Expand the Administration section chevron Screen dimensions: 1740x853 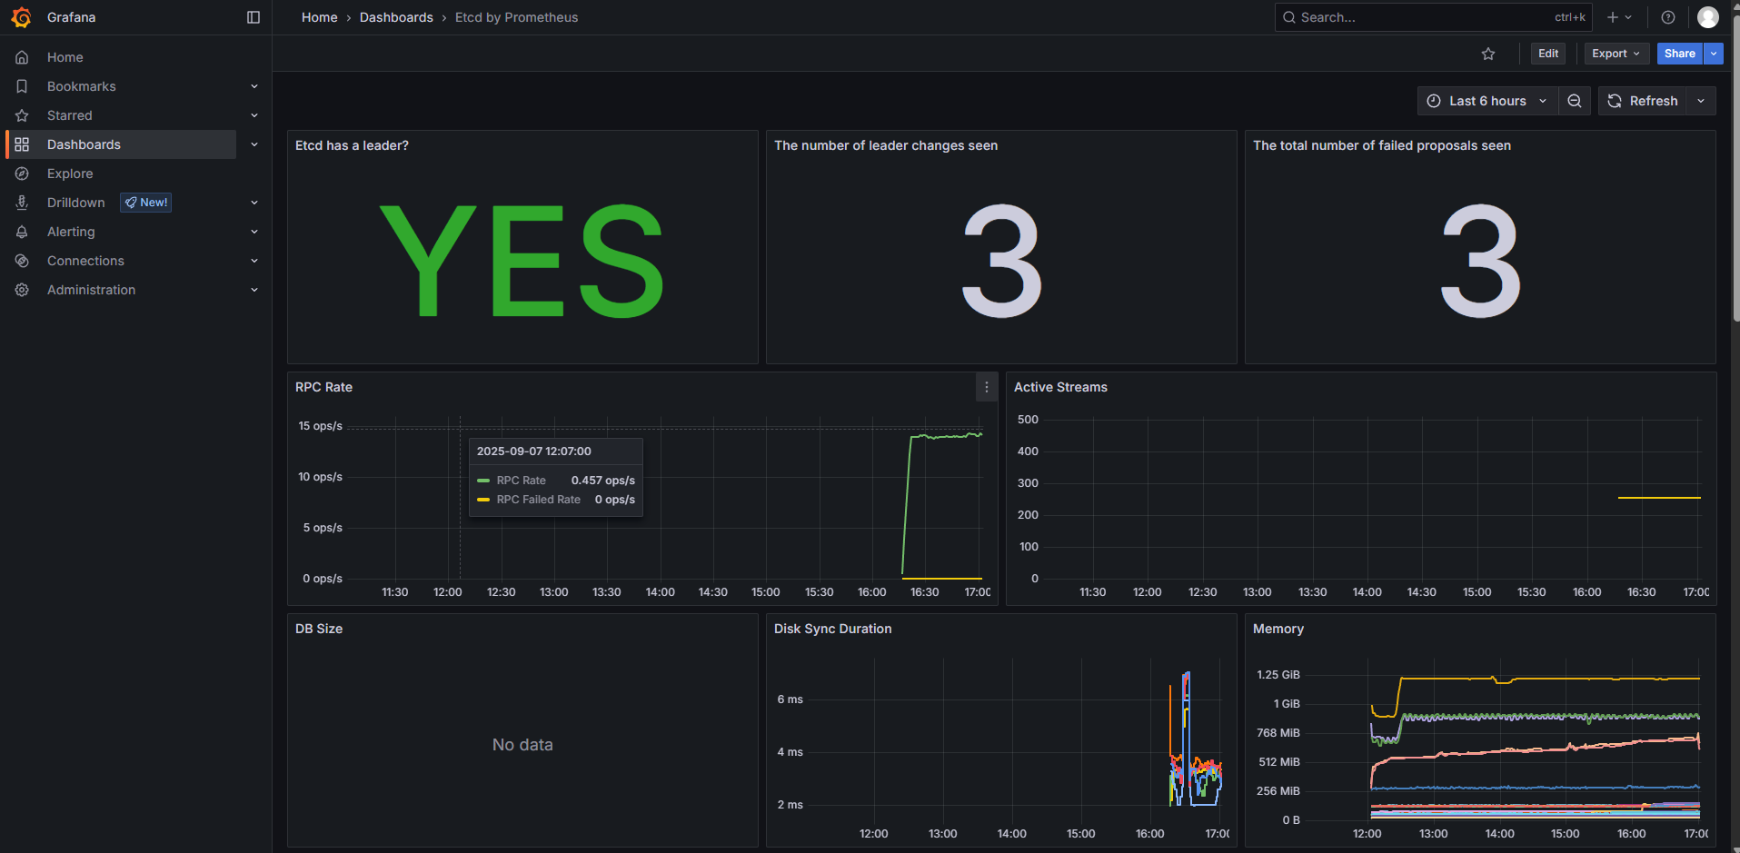click(254, 290)
